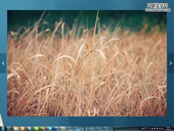
Task: Go to the previous photo with left arrow
Action: coord(3,63)
